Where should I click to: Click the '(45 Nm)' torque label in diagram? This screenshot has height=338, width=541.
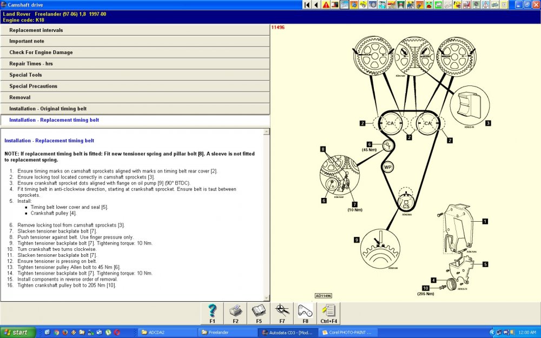coord(369,150)
